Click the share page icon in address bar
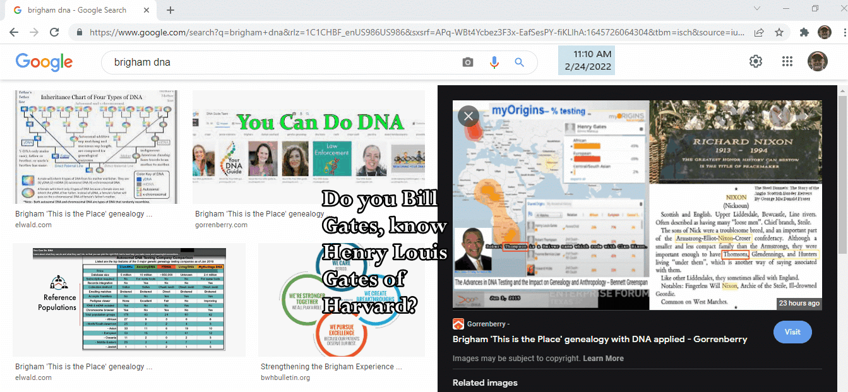Viewport: 848px width, 392px height. pyautogui.click(x=759, y=32)
